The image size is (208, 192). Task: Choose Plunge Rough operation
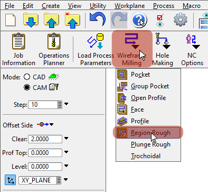(148, 144)
